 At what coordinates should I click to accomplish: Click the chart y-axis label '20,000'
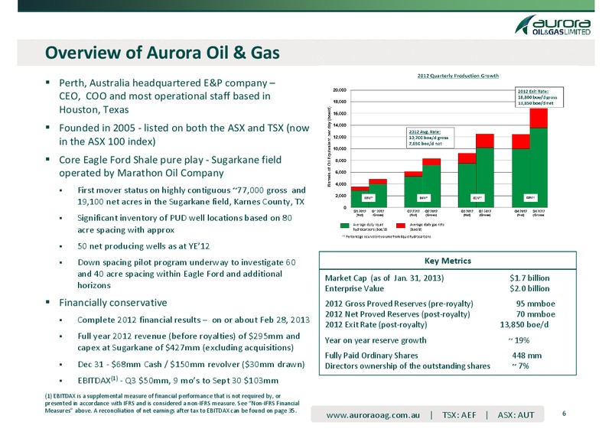tap(340, 90)
